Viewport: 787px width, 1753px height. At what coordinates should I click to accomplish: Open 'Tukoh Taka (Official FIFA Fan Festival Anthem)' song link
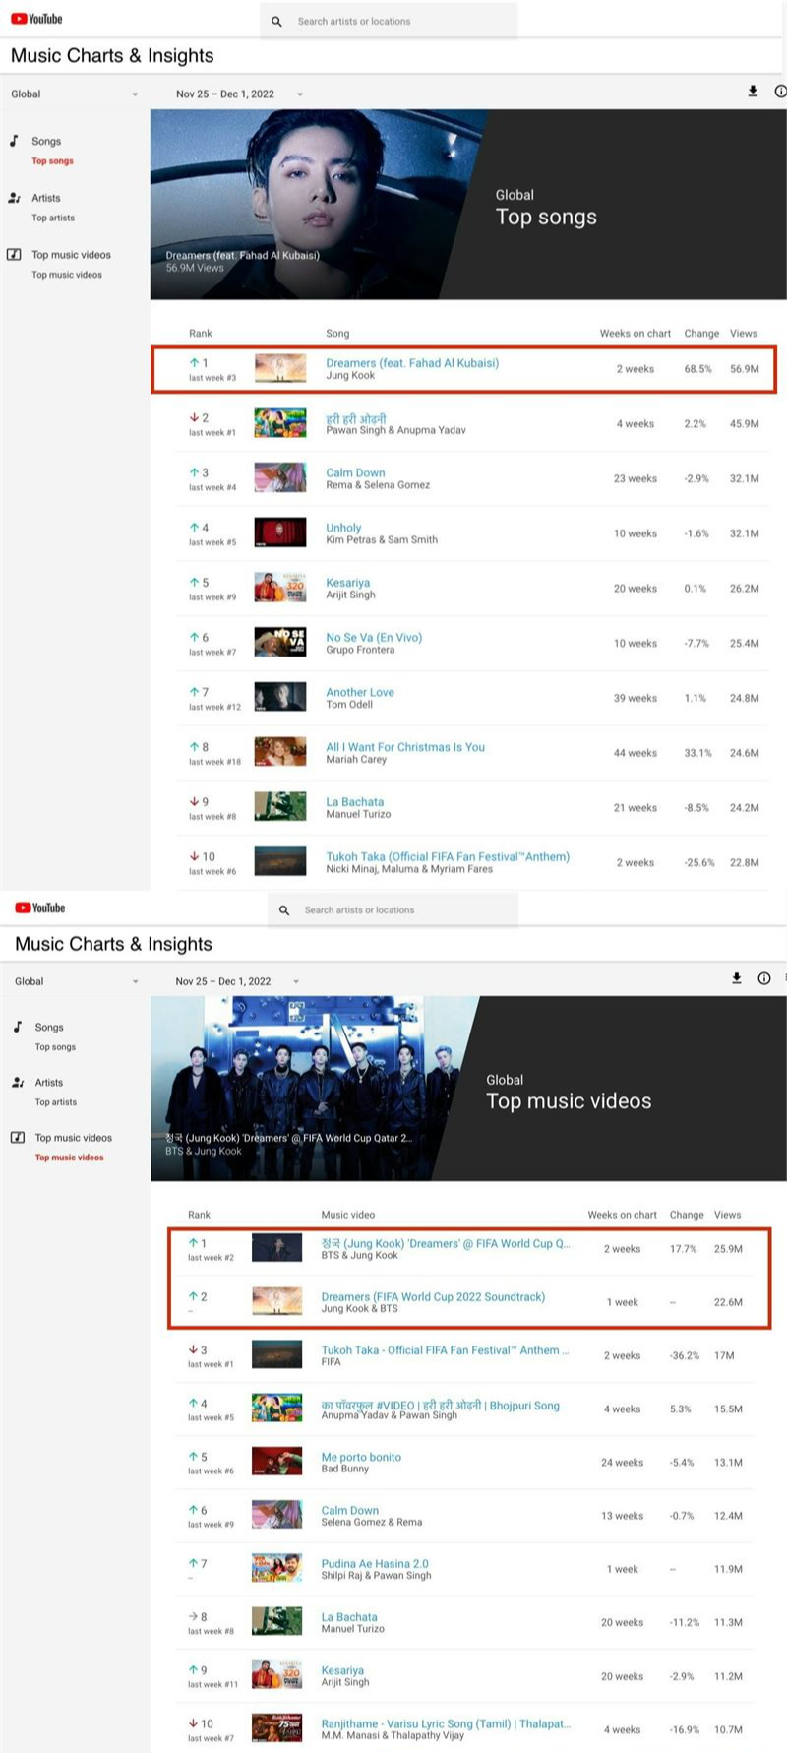tap(448, 857)
